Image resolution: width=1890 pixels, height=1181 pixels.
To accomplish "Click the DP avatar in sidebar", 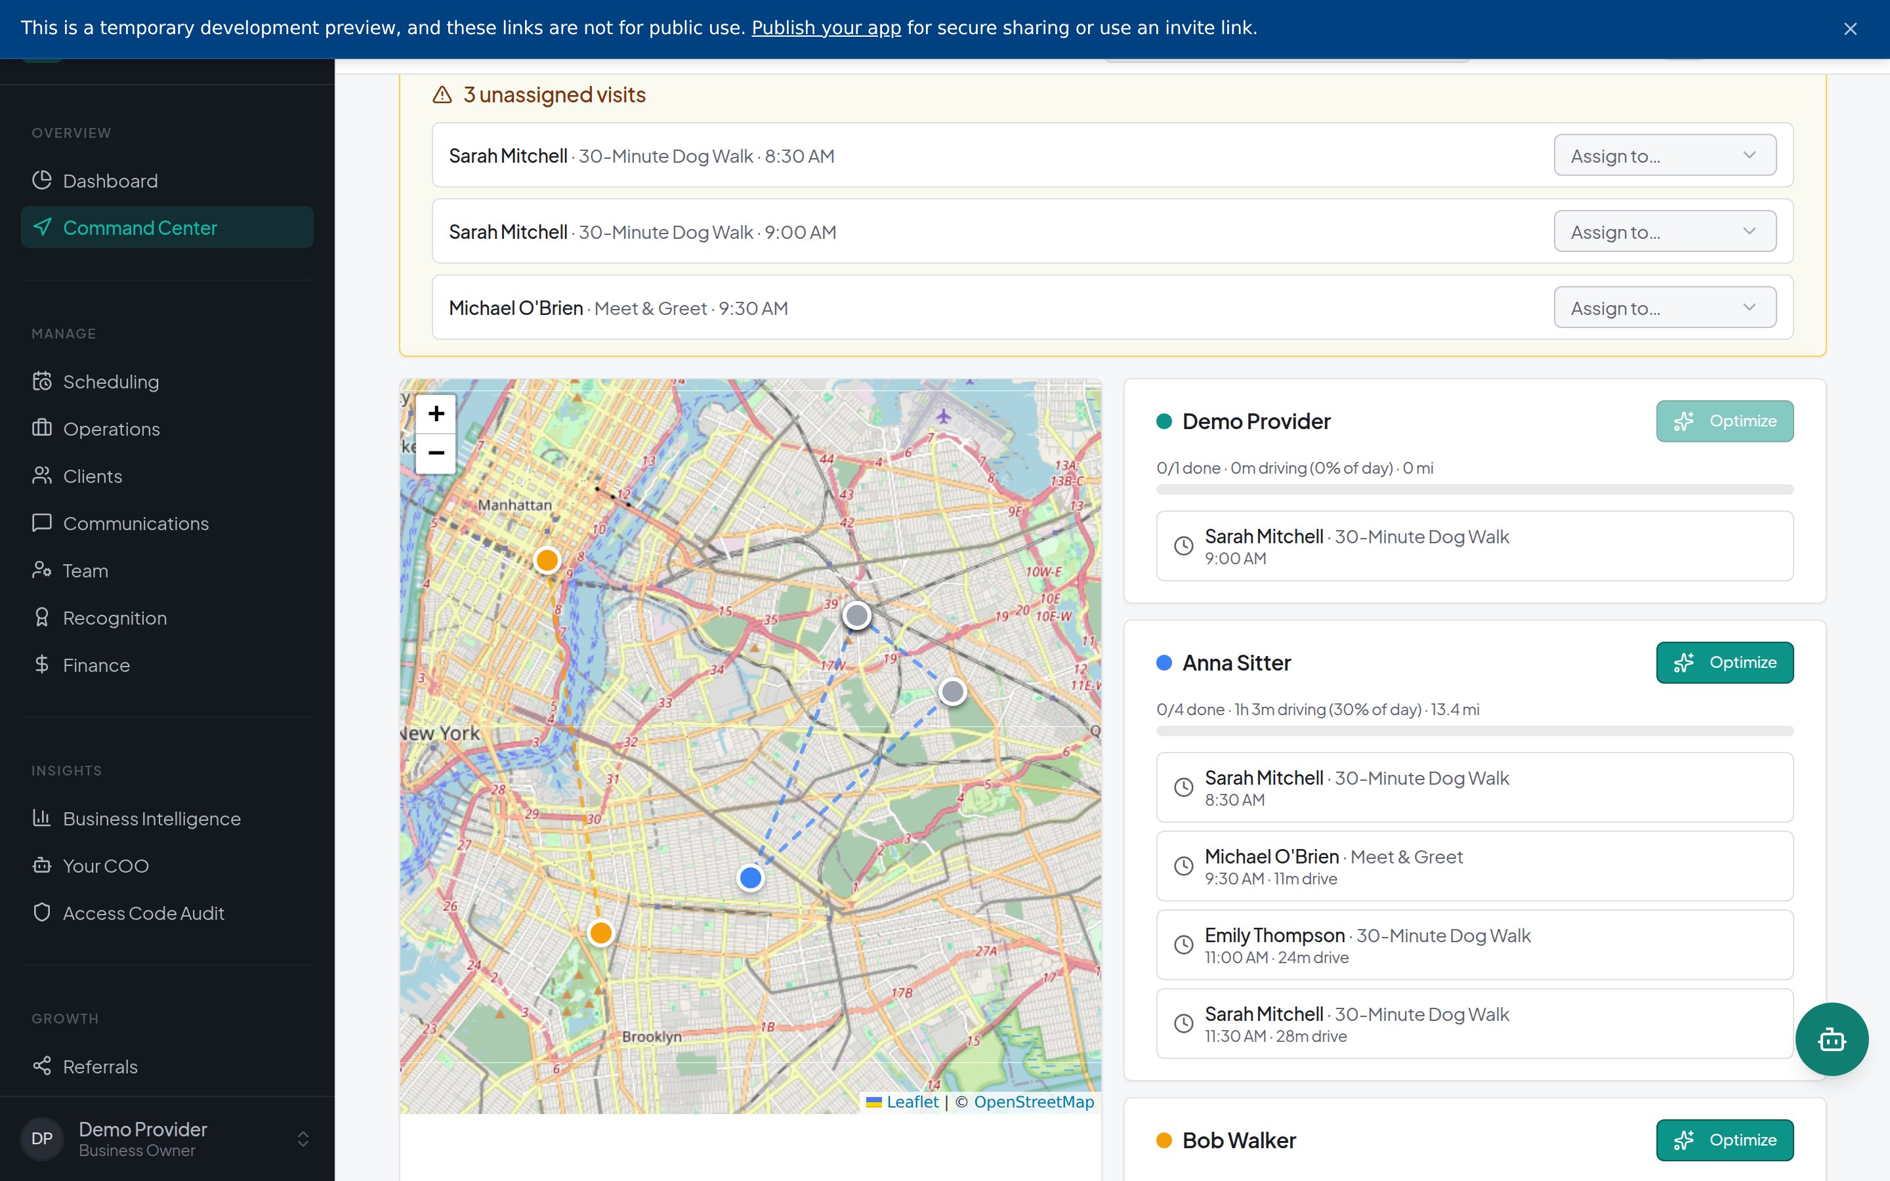I will [x=42, y=1139].
